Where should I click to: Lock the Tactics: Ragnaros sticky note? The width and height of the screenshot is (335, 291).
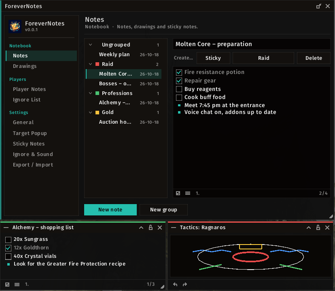point(318,228)
